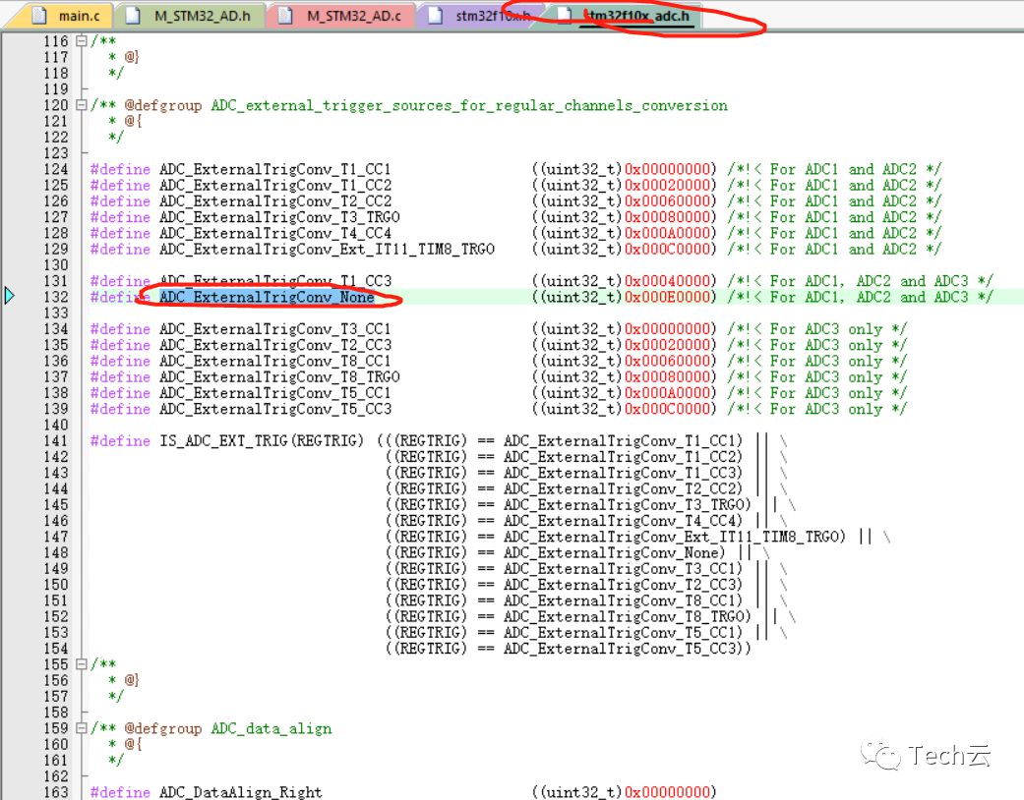Click the ADC_data_align group name on line 159
Screen dimensions: 1024x800
pos(271,728)
